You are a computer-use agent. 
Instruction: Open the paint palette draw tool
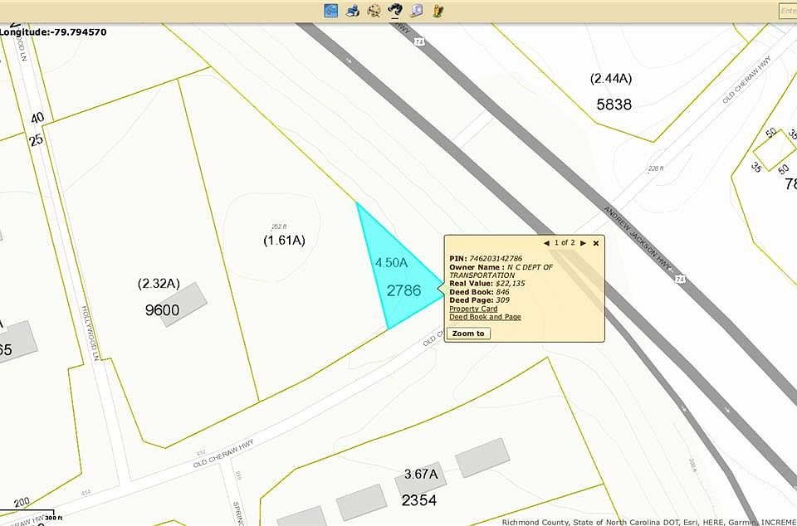pyautogui.click(x=374, y=10)
